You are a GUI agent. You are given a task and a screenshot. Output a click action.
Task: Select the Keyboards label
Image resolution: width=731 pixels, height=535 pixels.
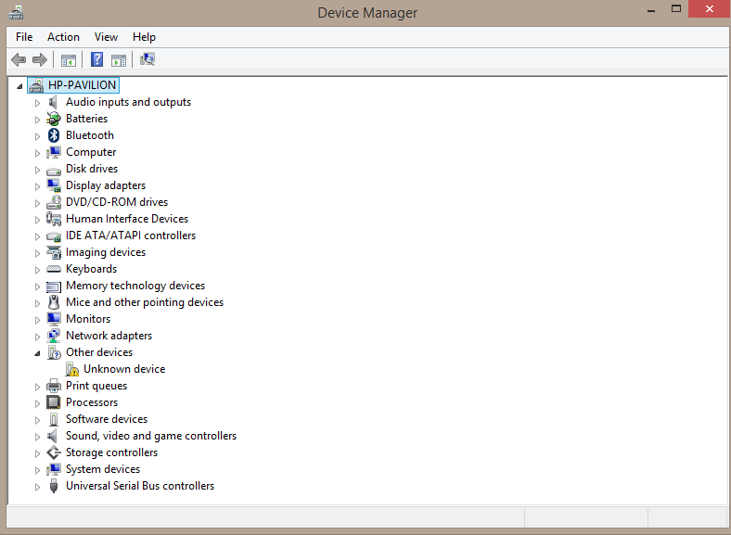[91, 269]
